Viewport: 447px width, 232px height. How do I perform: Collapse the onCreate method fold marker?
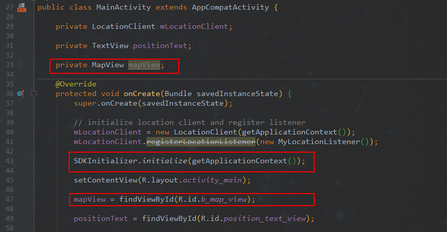pos(34,94)
